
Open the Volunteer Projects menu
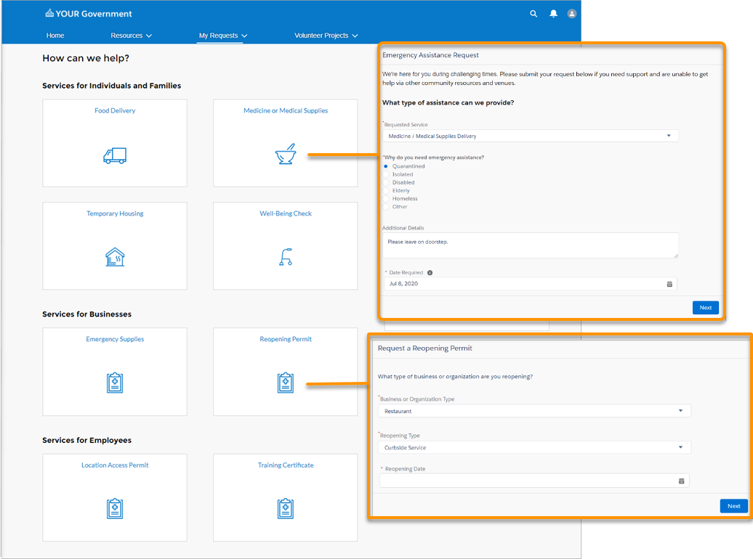tap(326, 36)
